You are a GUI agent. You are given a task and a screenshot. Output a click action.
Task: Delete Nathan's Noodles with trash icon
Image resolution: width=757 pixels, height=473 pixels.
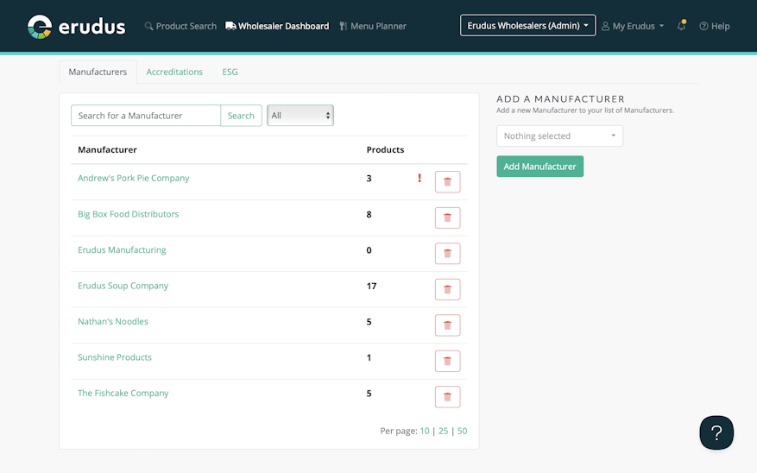(x=447, y=325)
